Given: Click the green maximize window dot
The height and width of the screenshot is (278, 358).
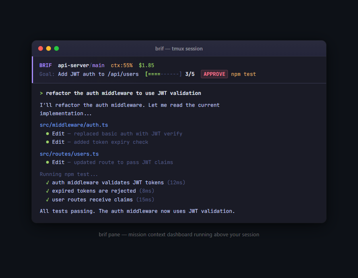Looking at the screenshot, I should [56, 48].
